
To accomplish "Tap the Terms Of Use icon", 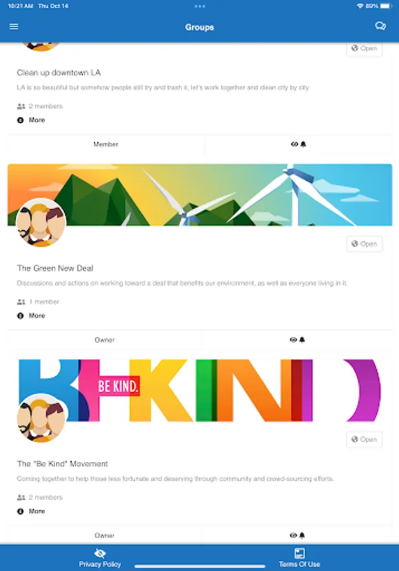I will [x=299, y=553].
